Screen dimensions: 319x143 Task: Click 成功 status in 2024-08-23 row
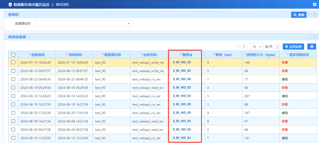[285, 79]
